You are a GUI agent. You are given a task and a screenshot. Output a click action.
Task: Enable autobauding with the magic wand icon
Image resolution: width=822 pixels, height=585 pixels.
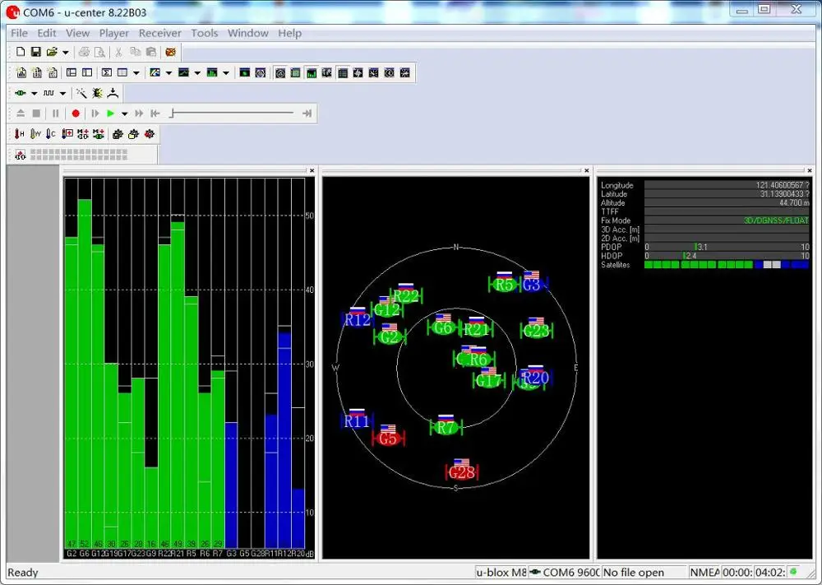81,93
